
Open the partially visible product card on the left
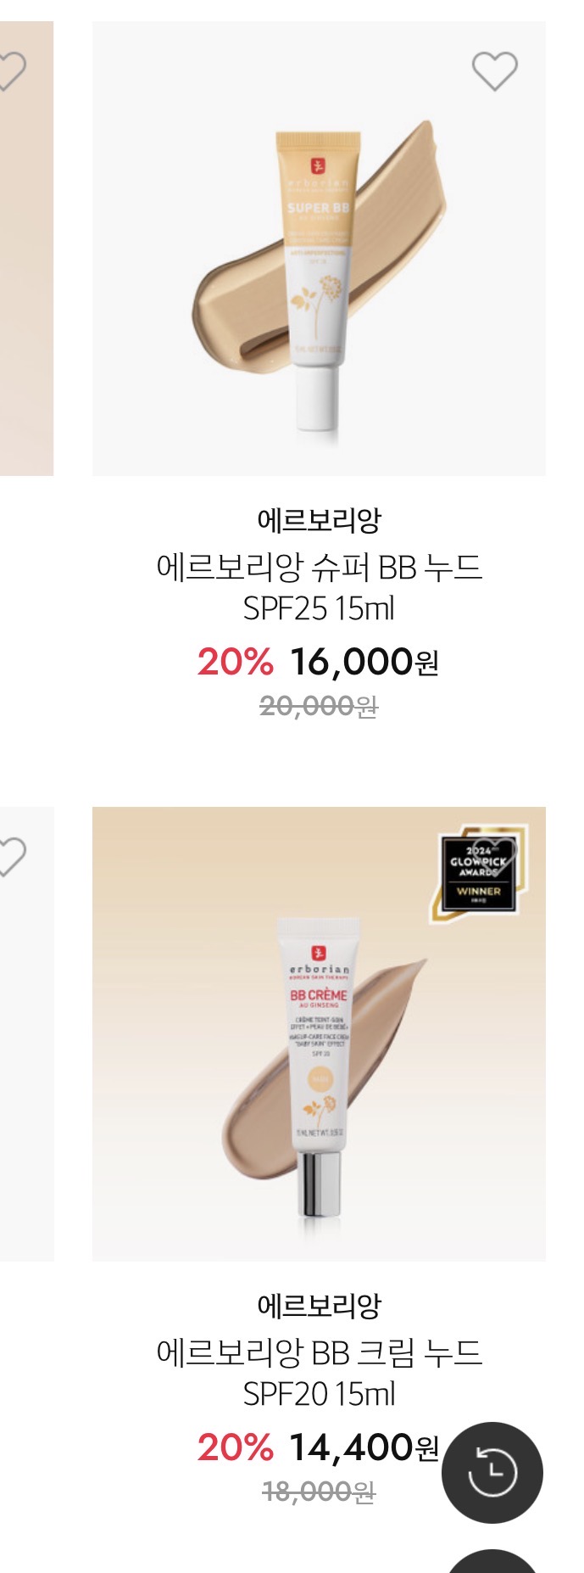coord(26,249)
